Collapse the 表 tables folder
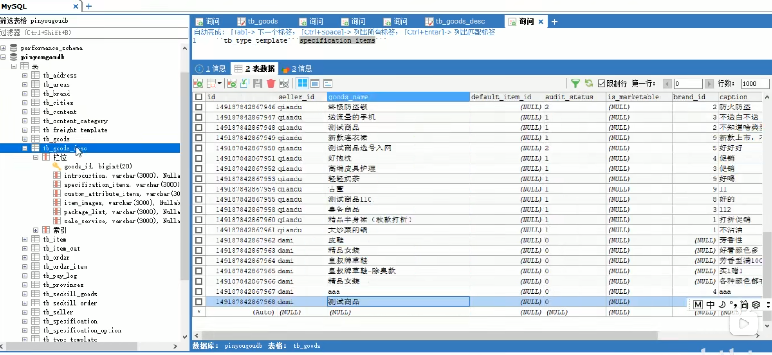The width and height of the screenshot is (772, 355). point(14,66)
